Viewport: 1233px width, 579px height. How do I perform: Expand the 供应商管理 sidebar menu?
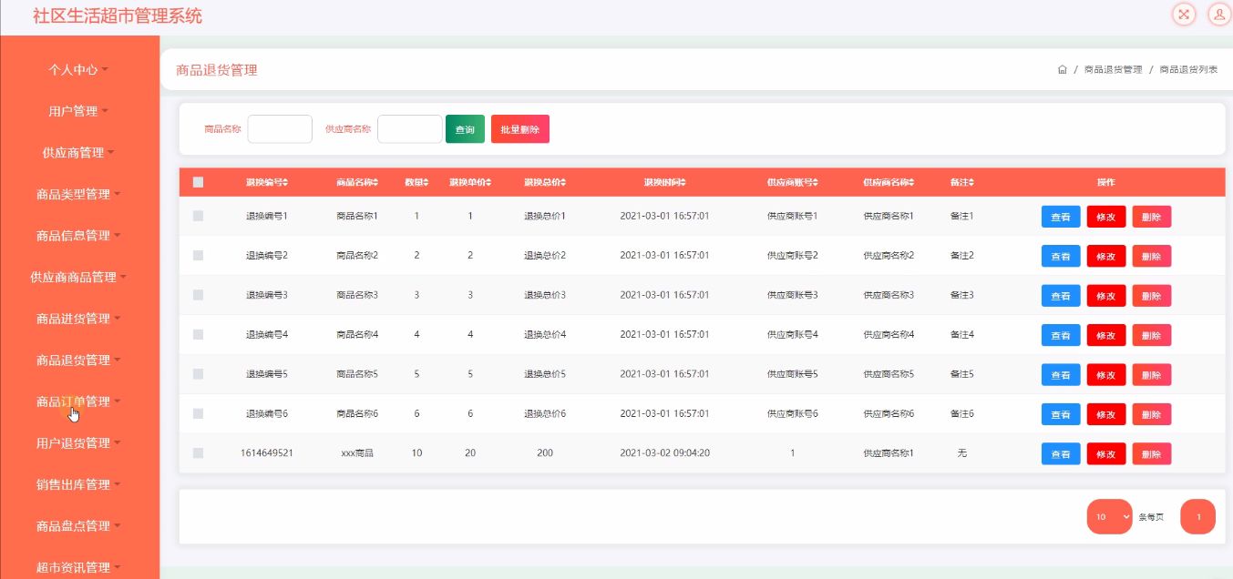(x=79, y=152)
